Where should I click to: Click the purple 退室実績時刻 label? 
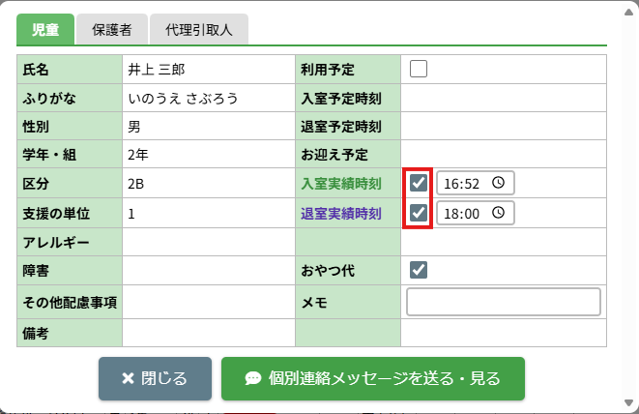(x=341, y=214)
